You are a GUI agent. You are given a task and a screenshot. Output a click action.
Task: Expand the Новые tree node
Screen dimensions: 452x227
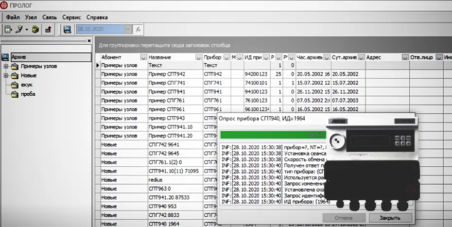[x=5, y=76]
